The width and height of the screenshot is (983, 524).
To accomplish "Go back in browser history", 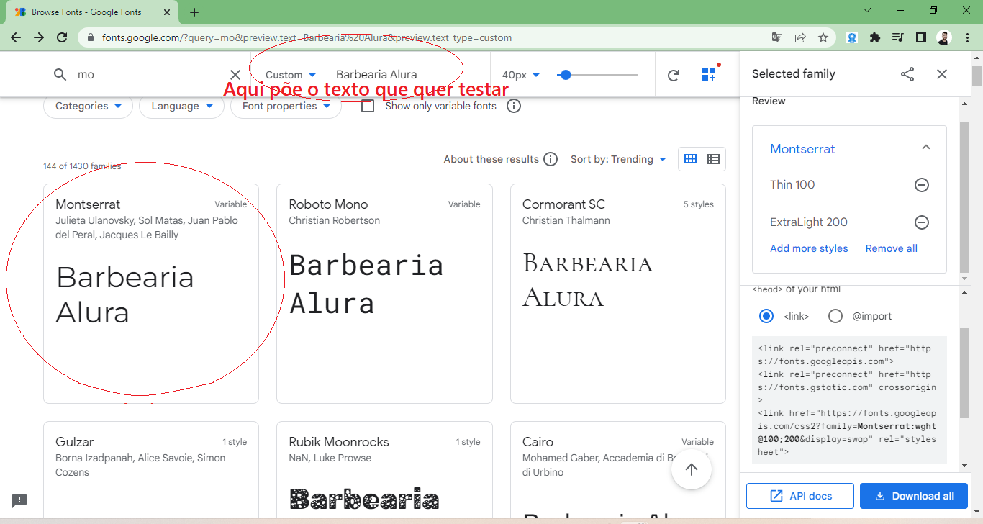I will click(x=16, y=37).
